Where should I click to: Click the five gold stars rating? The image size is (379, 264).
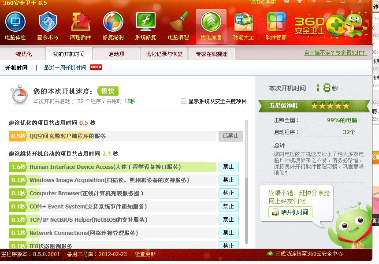(330, 106)
